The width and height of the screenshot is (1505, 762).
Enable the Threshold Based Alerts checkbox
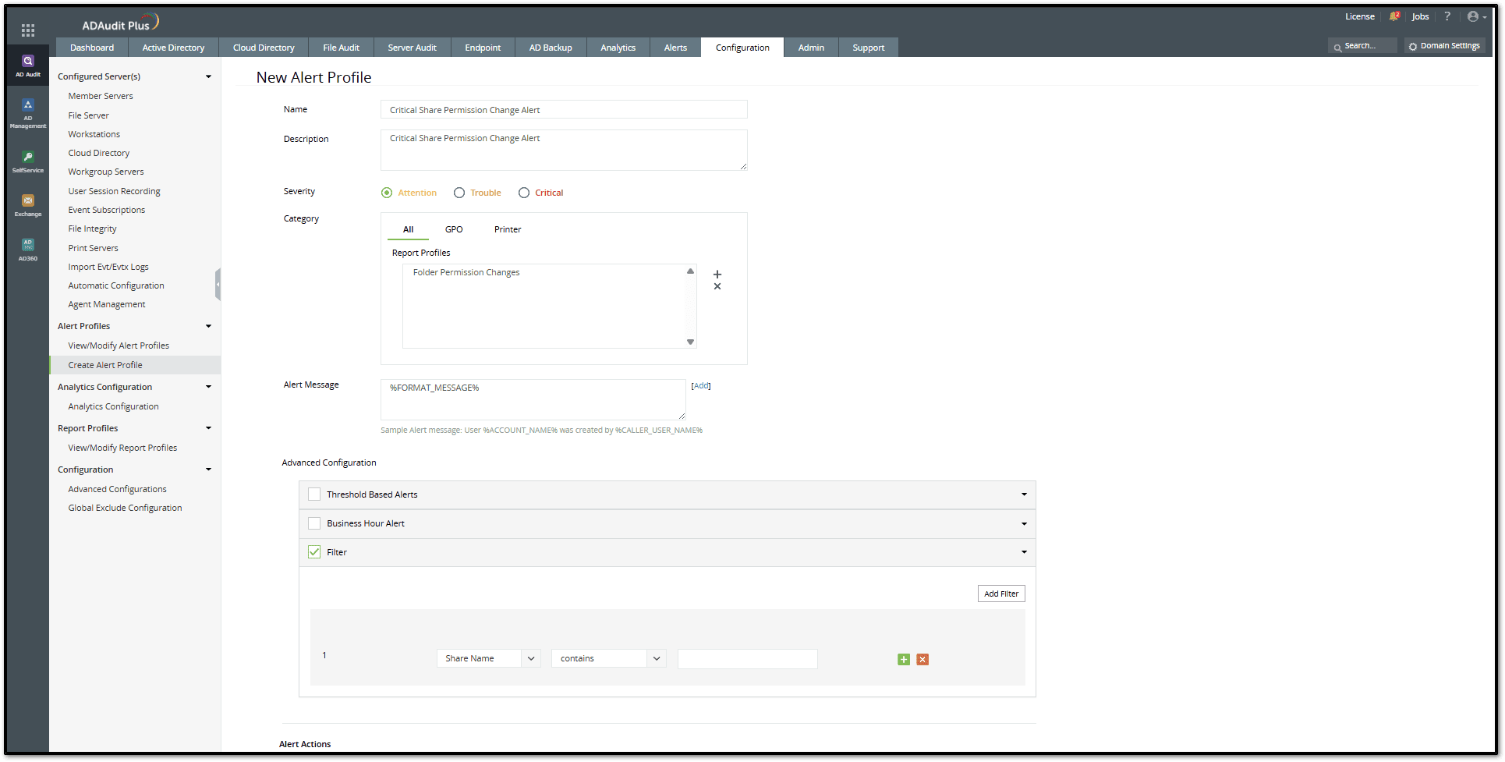pos(314,494)
